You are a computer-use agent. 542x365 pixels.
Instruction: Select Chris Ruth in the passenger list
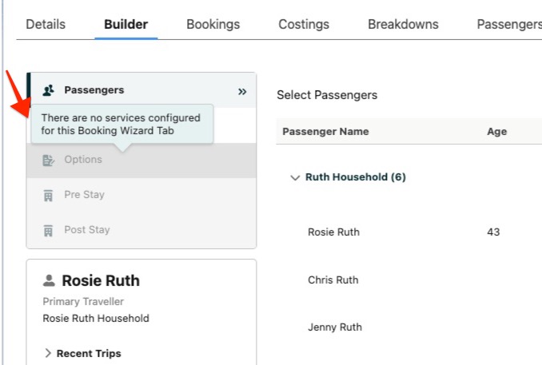333,280
